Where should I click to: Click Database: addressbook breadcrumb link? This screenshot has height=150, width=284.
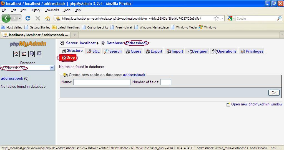click(127, 43)
